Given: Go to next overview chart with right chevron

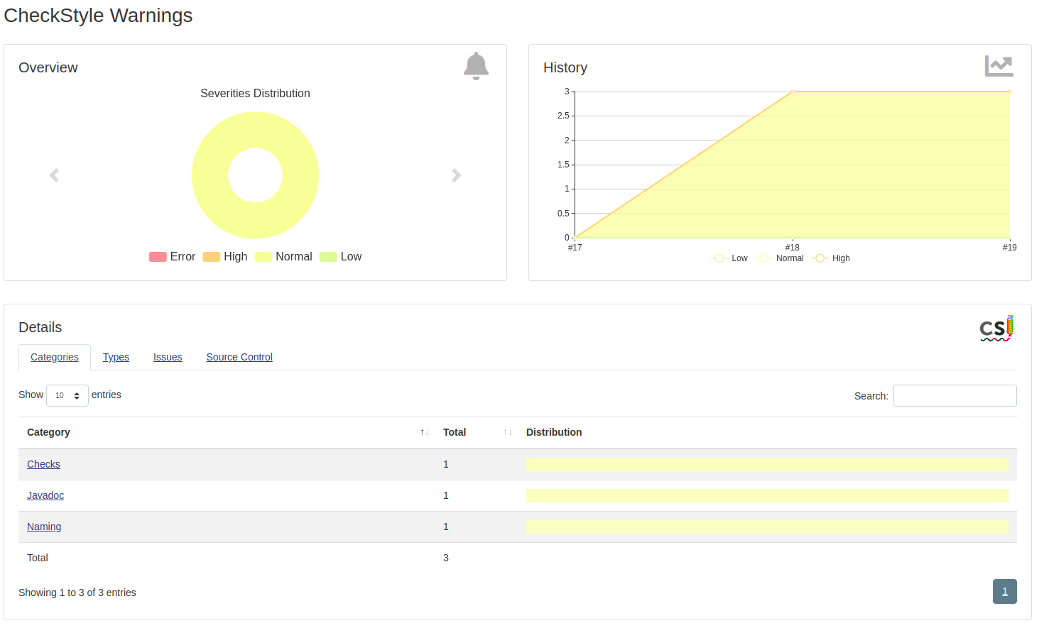Looking at the screenshot, I should click(456, 175).
